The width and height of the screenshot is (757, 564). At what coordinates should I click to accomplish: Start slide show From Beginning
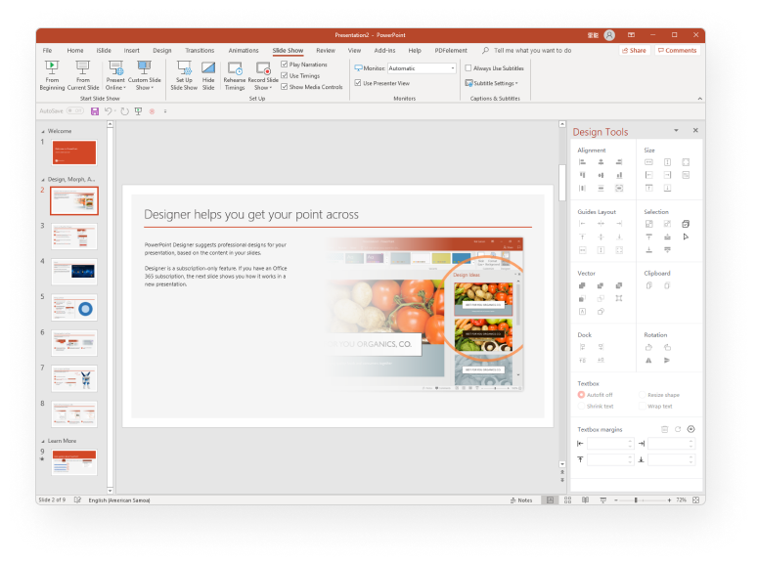pyautogui.click(x=52, y=75)
